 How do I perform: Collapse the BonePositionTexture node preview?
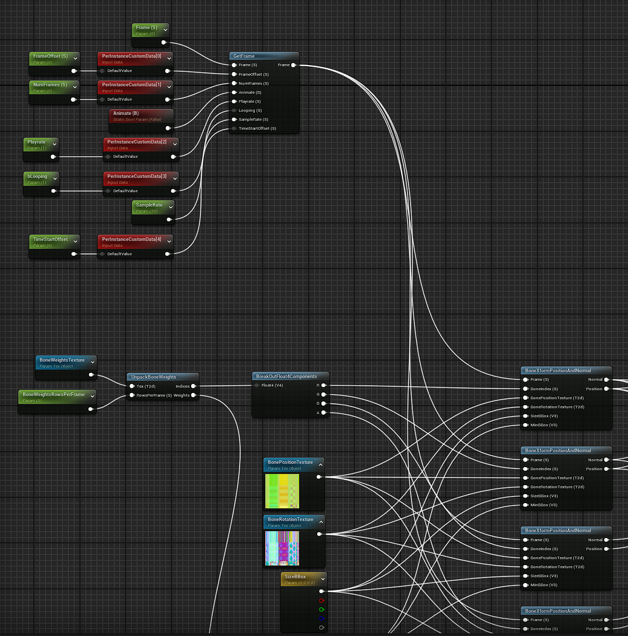coord(320,465)
